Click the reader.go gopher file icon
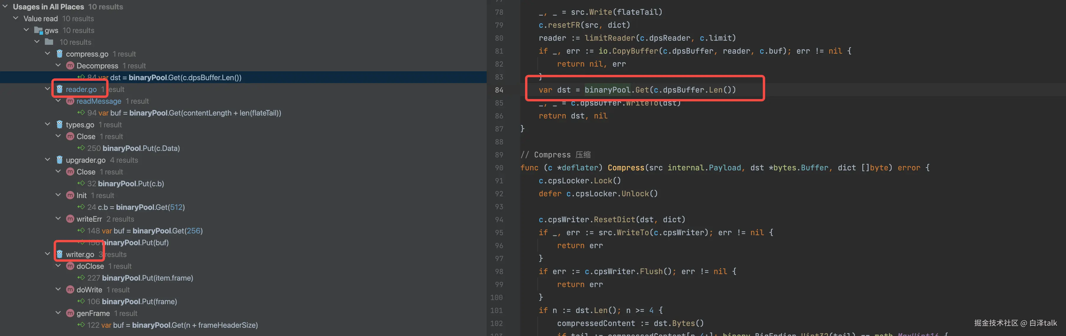The image size is (1066, 336). tap(60, 89)
